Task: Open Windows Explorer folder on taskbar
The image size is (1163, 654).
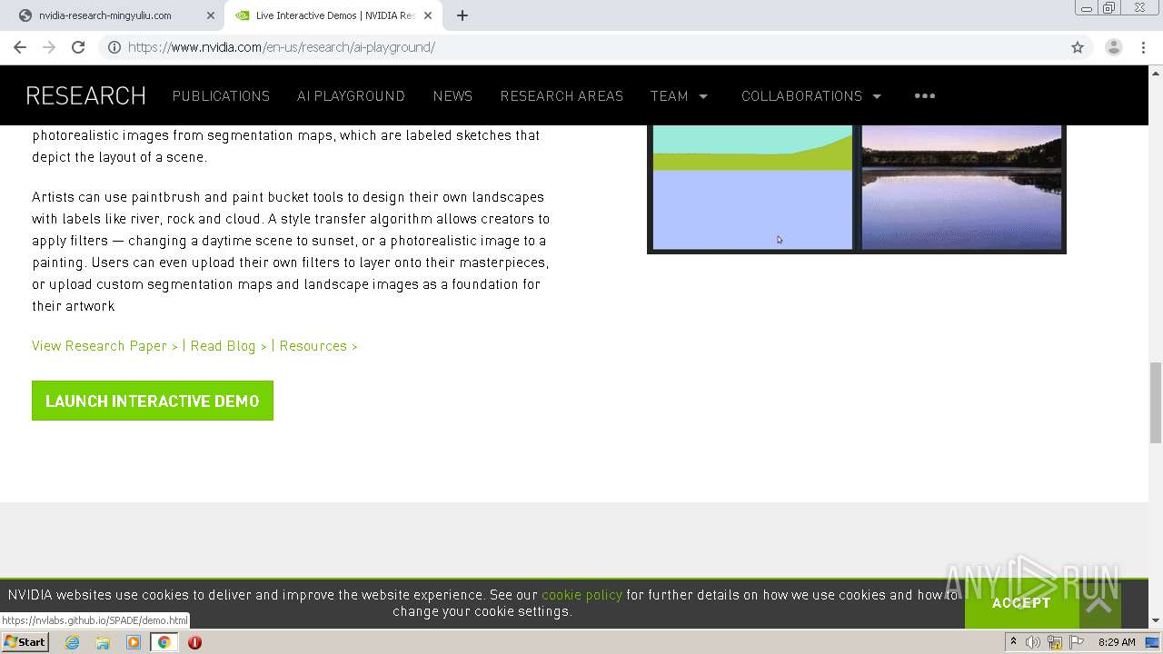Action: click(103, 642)
